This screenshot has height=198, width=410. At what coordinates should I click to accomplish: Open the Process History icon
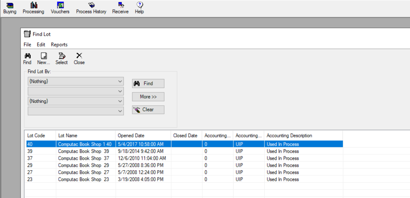(x=91, y=8)
